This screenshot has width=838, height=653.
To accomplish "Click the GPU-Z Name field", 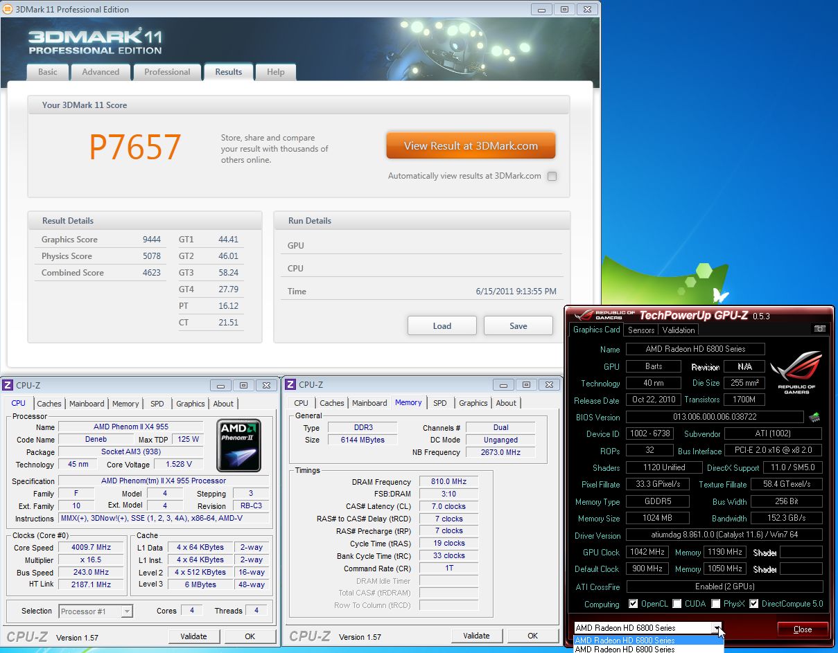I will (695, 350).
